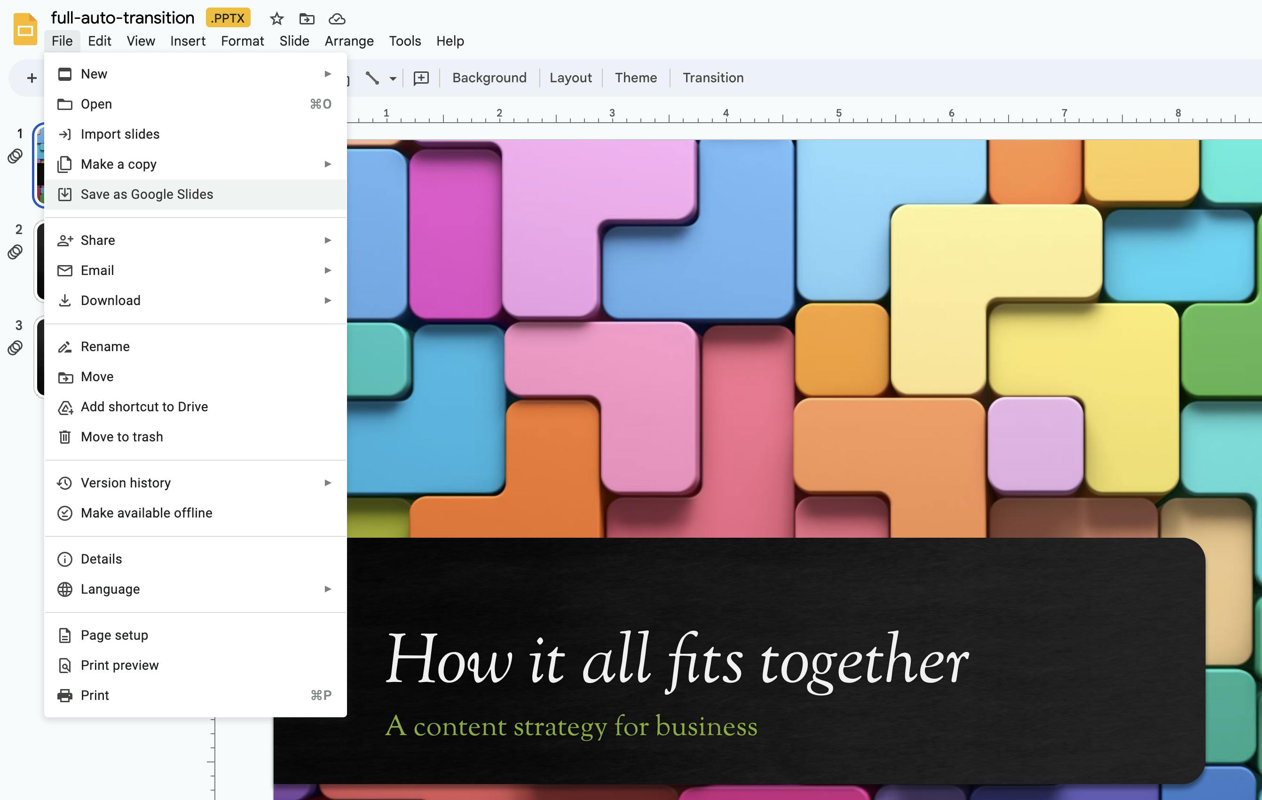Open the Arrange menu

[348, 41]
